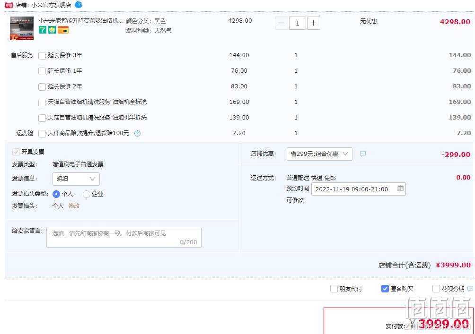
Task: Click the orange credit card badge icon
Action: (x=63, y=30)
